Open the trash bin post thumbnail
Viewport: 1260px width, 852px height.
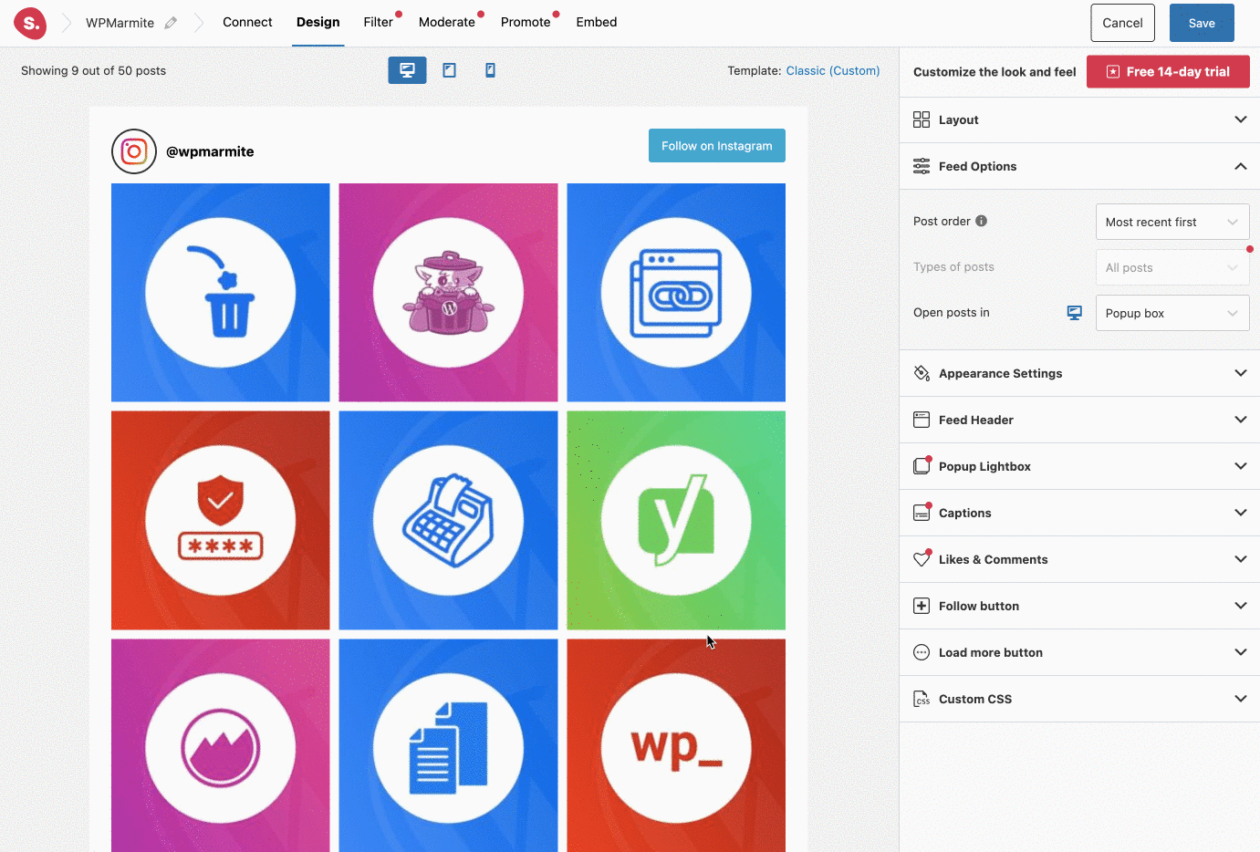(x=221, y=292)
